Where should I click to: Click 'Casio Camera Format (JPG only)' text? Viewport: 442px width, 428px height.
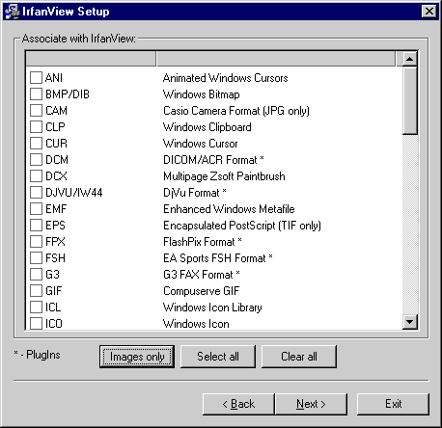click(236, 111)
